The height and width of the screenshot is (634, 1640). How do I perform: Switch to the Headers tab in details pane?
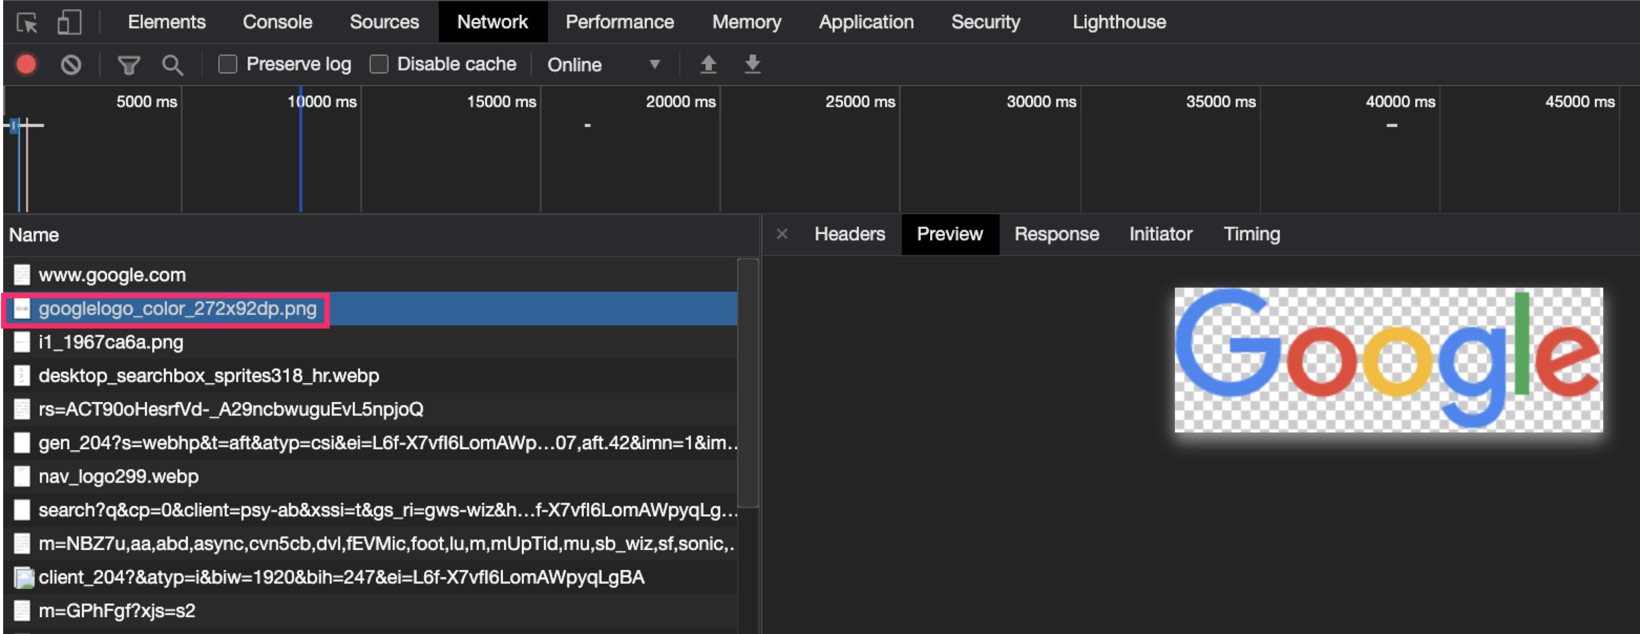[849, 234]
